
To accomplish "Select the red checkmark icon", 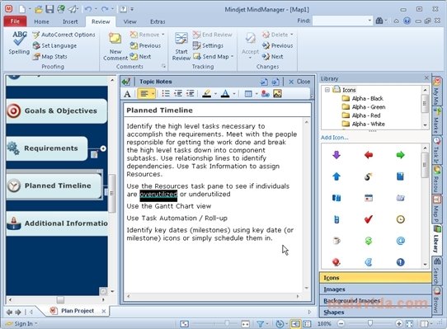I will click(369, 219).
